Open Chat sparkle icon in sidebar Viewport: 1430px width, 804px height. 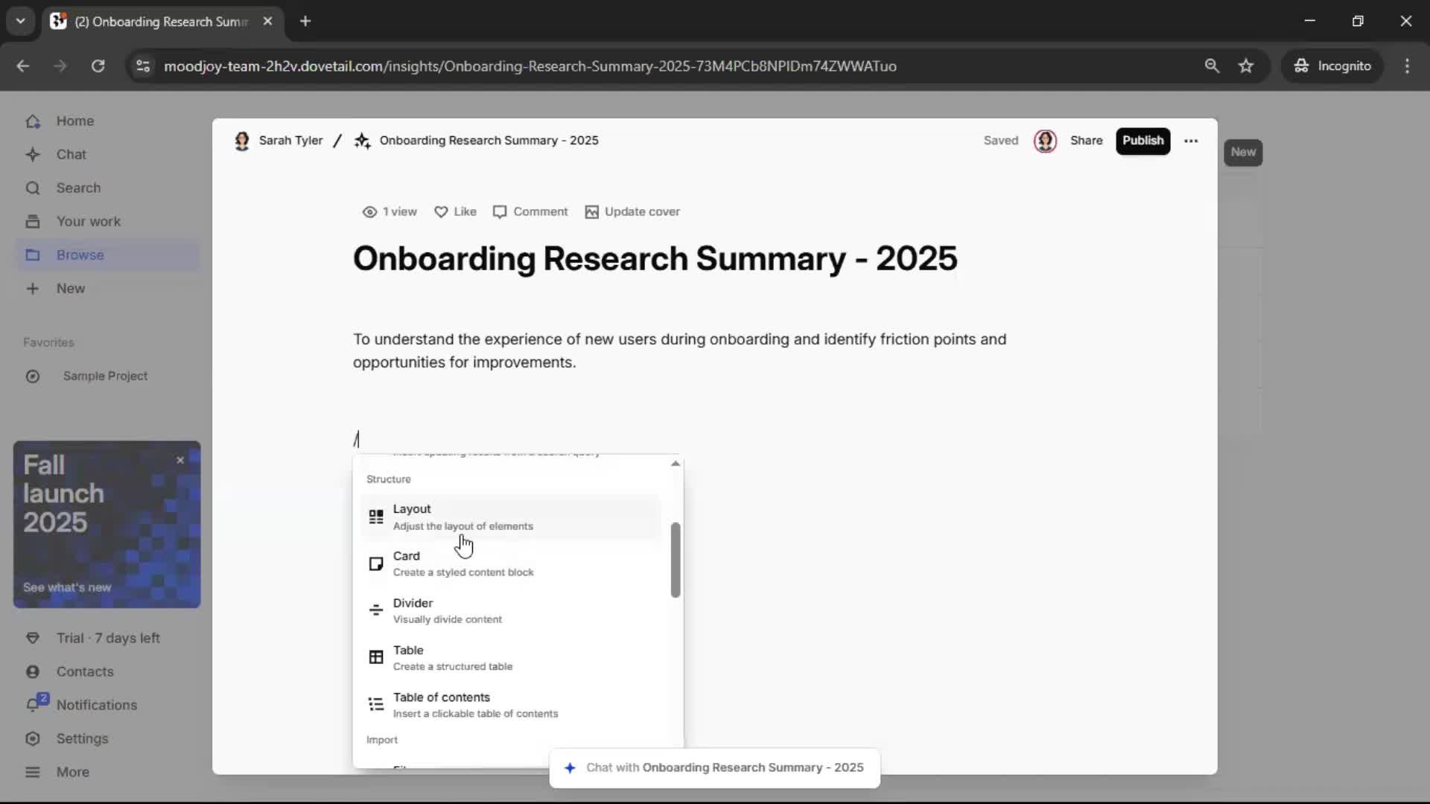pos(33,155)
